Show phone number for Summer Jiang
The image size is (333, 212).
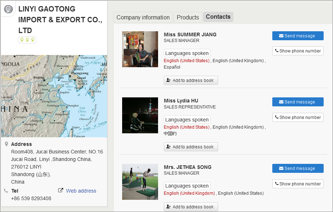coord(298,51)
